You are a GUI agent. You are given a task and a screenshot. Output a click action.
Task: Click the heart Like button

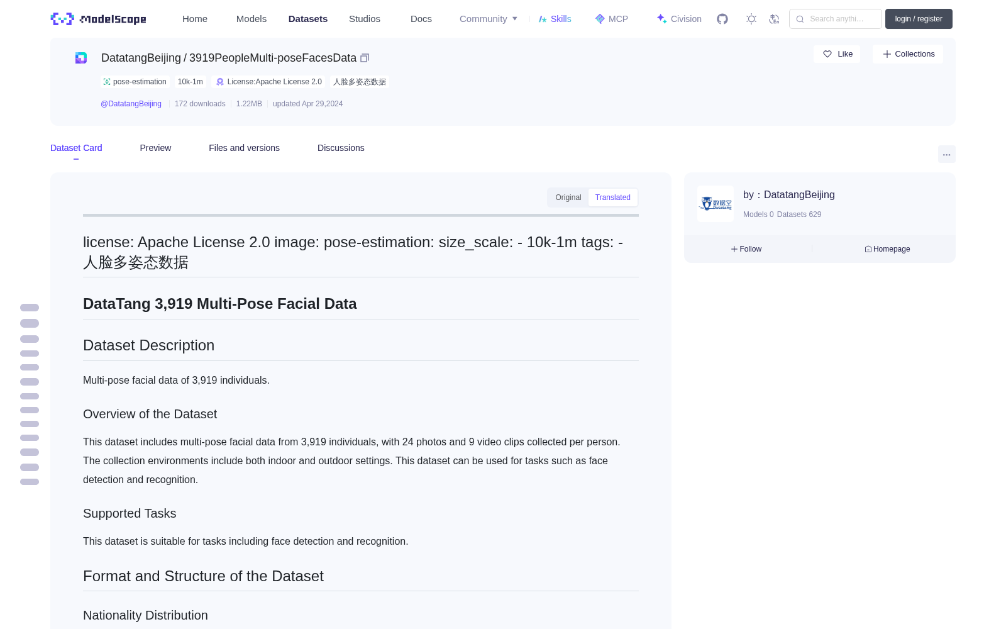tap(837, 54)
